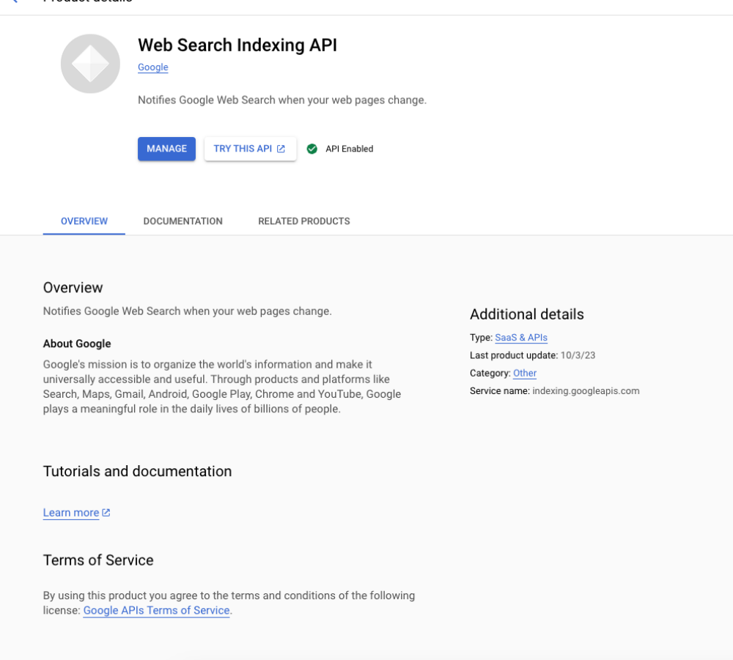Open the RELATED PRODUCTS tab

(304, 221)
